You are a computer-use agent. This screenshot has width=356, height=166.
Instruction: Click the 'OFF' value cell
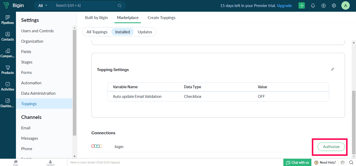(x=261, y=97)
